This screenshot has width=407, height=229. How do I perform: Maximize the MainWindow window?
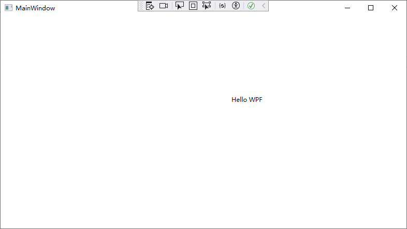[x=371, y=8]
